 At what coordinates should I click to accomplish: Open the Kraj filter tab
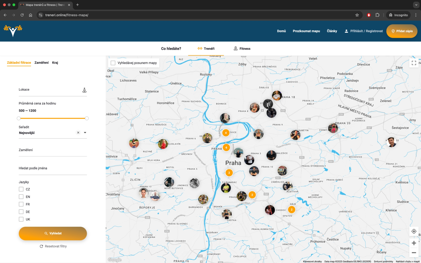pyautogui.click(x=55, y=63)
